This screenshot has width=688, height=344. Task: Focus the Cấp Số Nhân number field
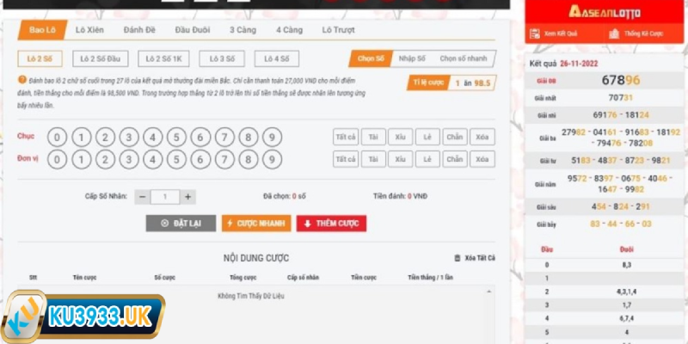point(165,197)
